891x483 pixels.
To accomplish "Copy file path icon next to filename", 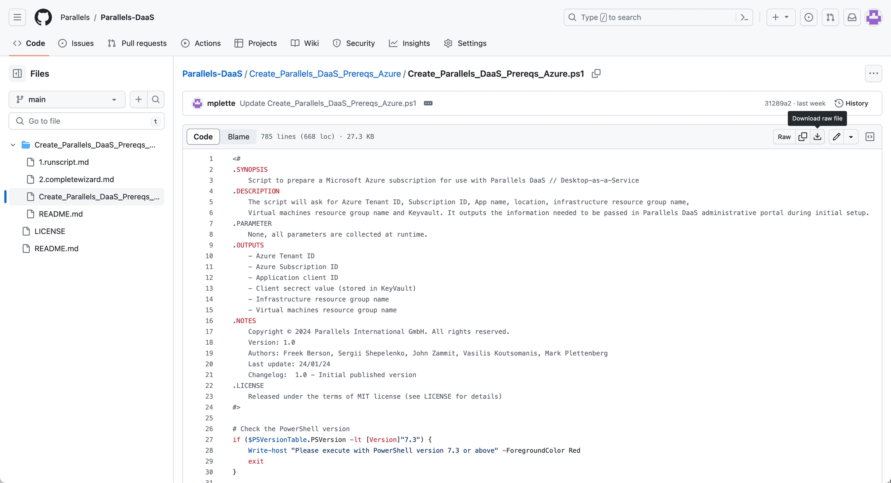I will [596, 73].
